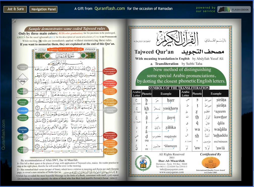This screenshot has height=187, width=254.
Task: Select the 'Stressed Ghunnah' green bubble
Action: [23, 118]
